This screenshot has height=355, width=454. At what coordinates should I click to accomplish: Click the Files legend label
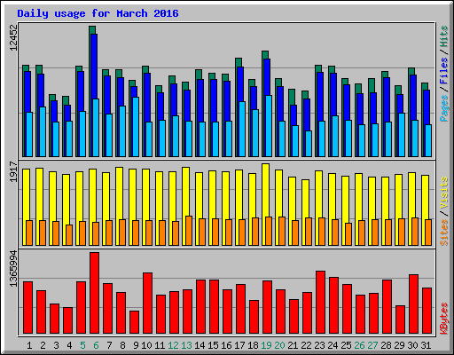coord(444,71)
